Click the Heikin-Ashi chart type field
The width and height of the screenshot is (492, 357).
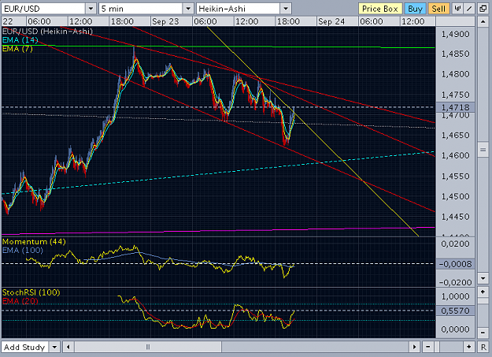[x=239, y=9]
